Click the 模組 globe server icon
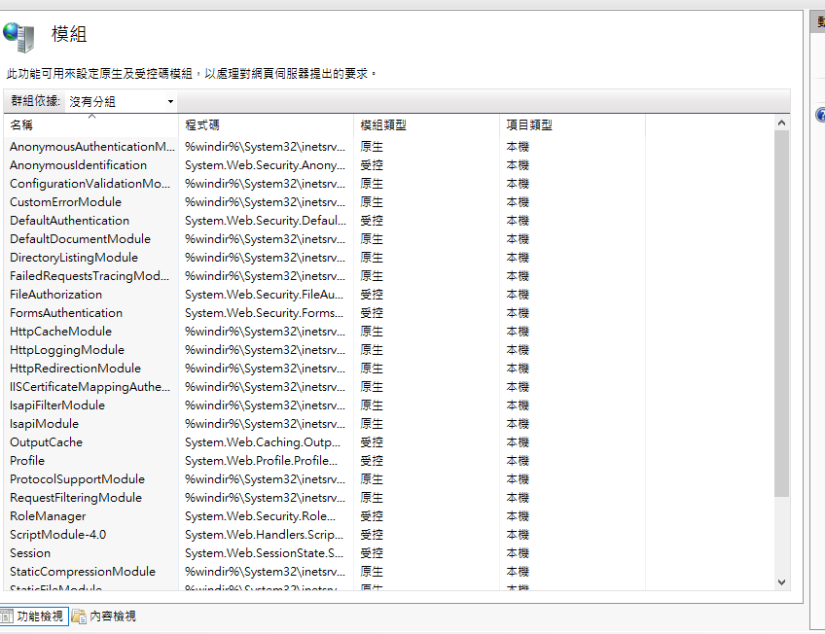The image size is (825, 634). (x=18, y=36)
